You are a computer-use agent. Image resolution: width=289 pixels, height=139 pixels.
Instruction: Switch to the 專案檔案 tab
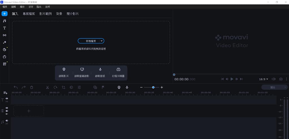(x=29, y=14)
